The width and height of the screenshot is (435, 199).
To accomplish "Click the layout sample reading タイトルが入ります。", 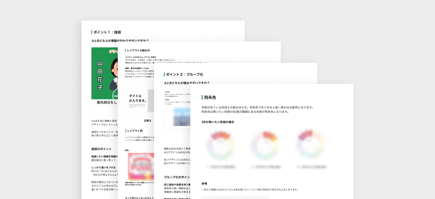I will coord(140,101).
